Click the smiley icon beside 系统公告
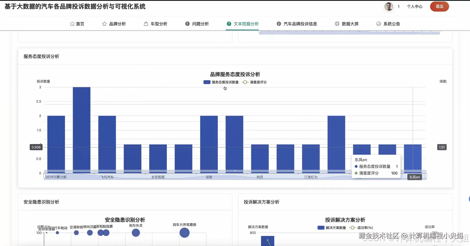The width and height of the screenshot is (470, 246). (x=378, y=24)
